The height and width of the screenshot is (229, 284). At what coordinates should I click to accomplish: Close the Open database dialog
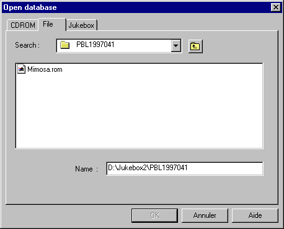tap(276, 7)
